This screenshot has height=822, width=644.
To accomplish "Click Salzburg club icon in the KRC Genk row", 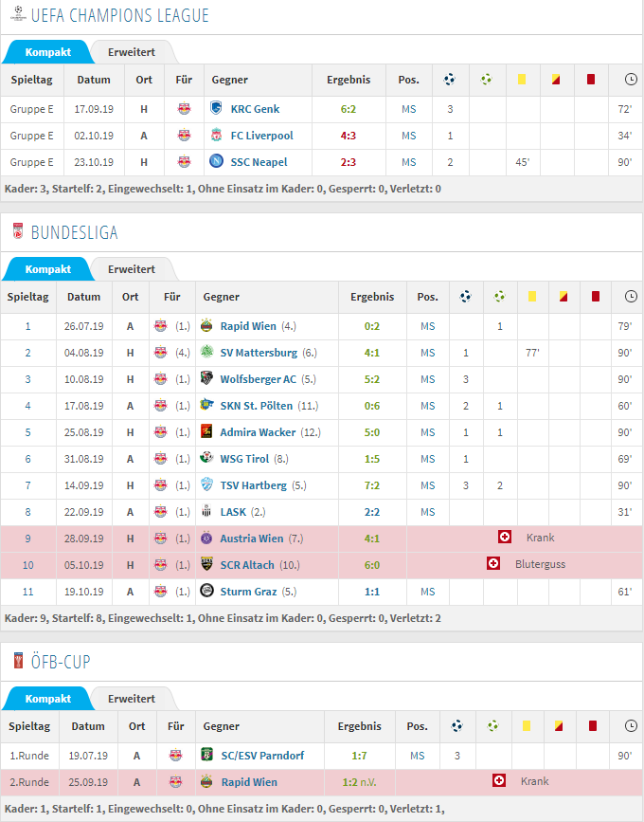I will 184,109.
